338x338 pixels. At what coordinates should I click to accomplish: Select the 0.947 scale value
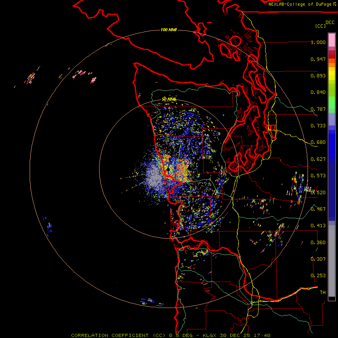pyautogui.click(x=318, y=59)
